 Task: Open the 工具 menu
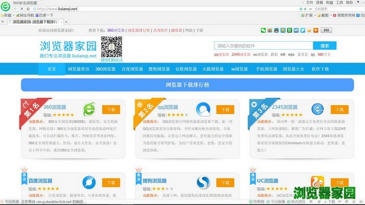(x=339, y=2)
